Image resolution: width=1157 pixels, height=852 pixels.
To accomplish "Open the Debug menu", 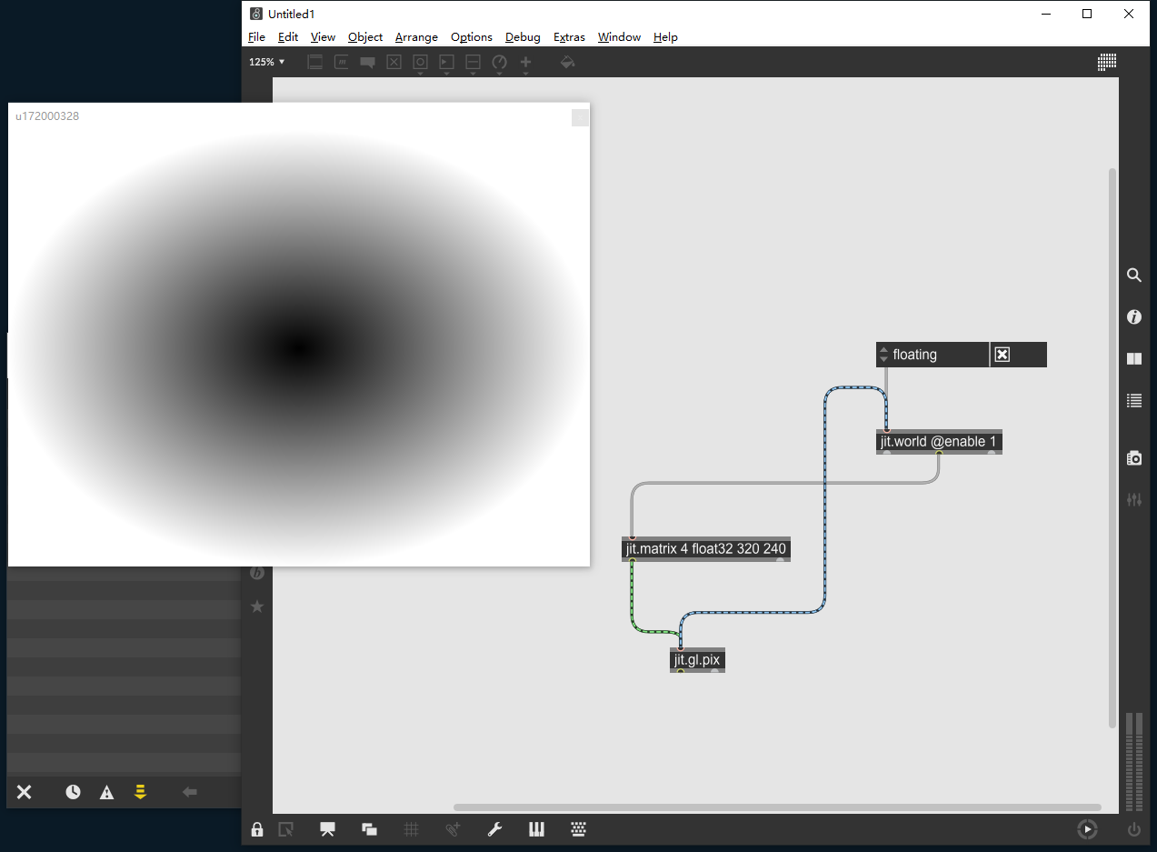I will coord(523,37).
